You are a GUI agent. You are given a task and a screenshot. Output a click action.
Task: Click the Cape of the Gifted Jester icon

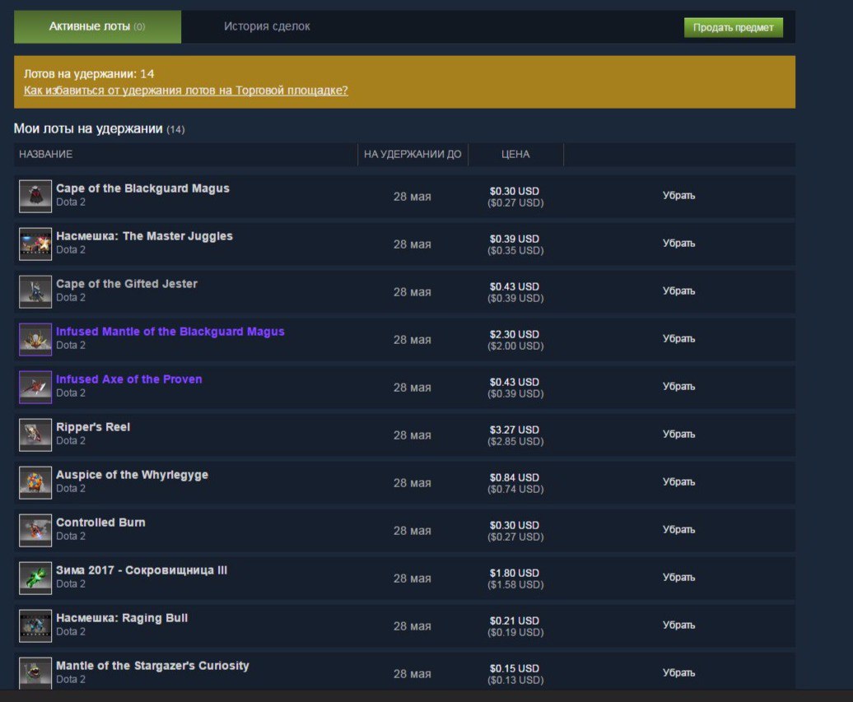35,291
